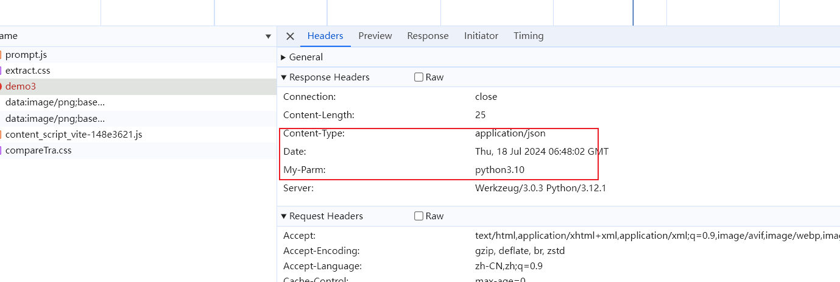Open the Name column sort dropdown arrow

click(x=268, y=37)
